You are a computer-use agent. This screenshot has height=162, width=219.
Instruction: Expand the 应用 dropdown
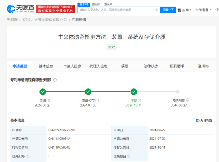[187, 10]
